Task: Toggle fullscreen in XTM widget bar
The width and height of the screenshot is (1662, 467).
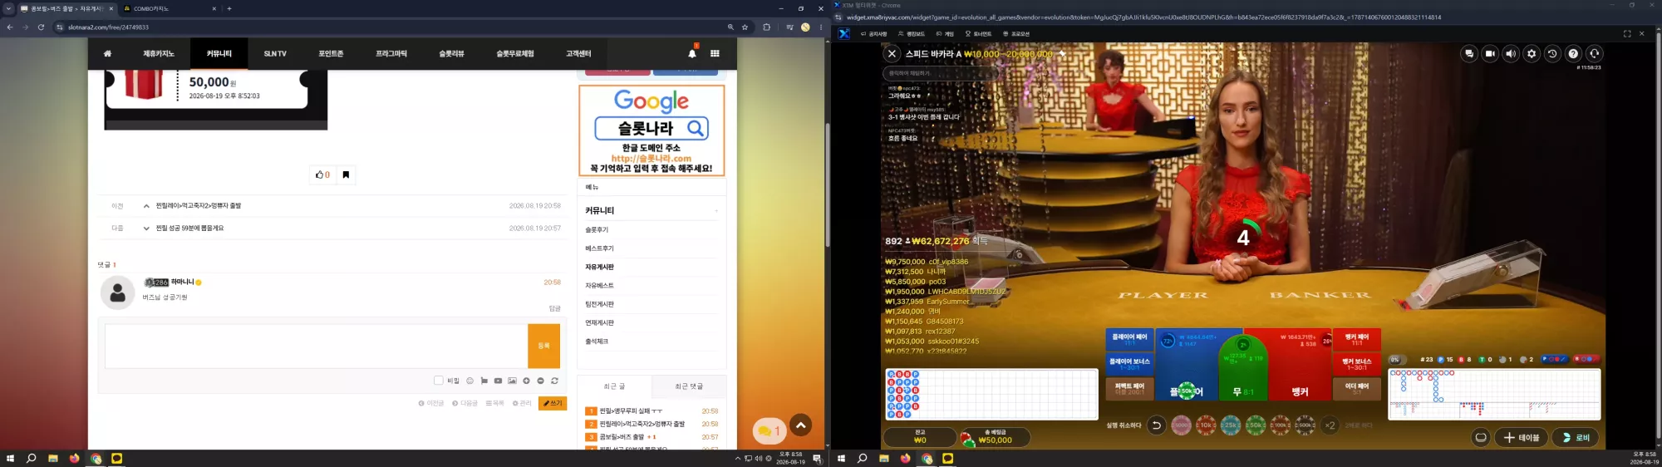Action: point(1627,34)
